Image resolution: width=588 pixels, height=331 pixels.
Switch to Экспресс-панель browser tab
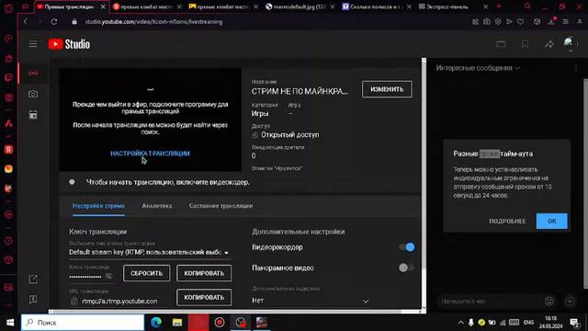453,6
